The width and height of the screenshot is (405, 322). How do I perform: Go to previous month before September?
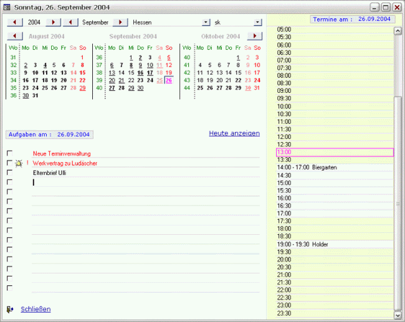tap(71, 22)
